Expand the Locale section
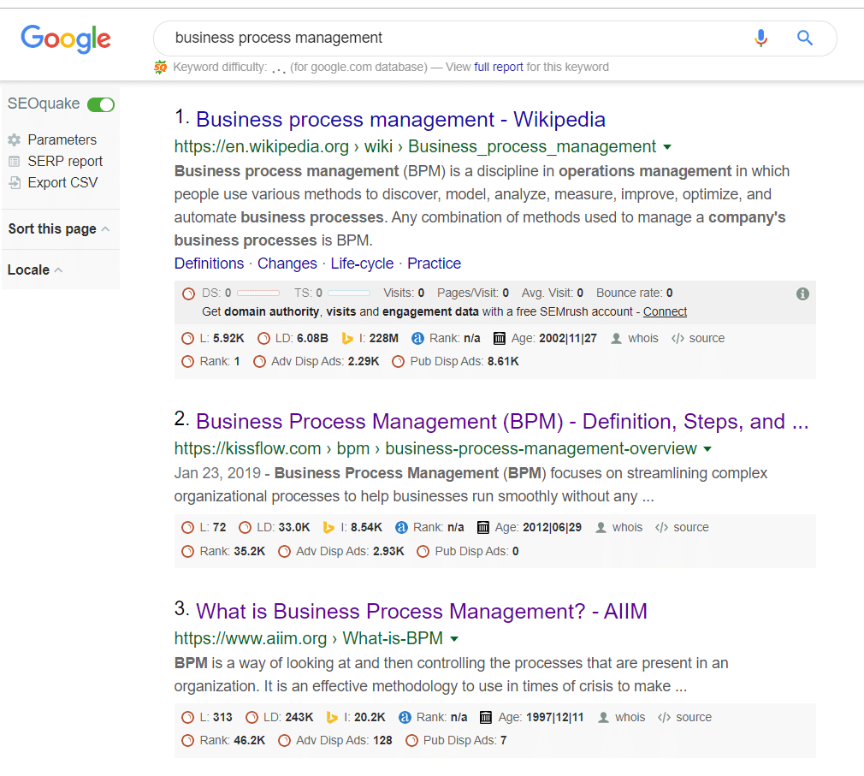Image resolution: width=864 pixels, height=776 pixels. coord(35,270)
